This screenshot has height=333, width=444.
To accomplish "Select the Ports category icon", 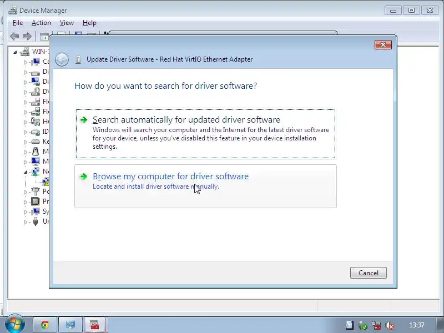I will (36, 191).
